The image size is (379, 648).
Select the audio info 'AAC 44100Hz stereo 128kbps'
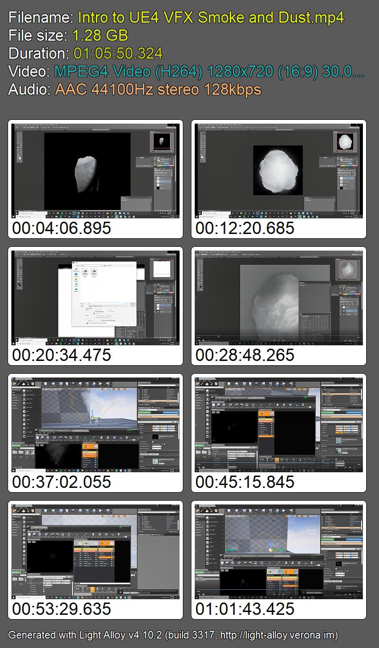[x=158, y=90]
